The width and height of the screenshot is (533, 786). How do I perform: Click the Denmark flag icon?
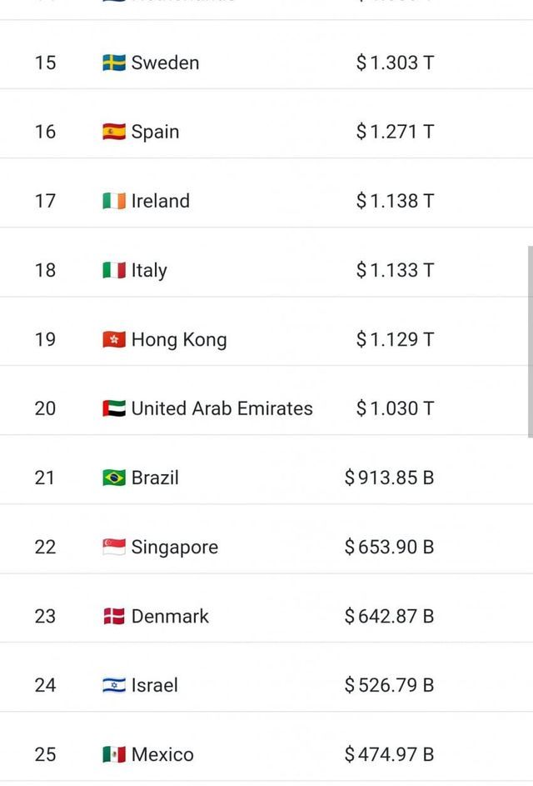[x=114, y=616]
